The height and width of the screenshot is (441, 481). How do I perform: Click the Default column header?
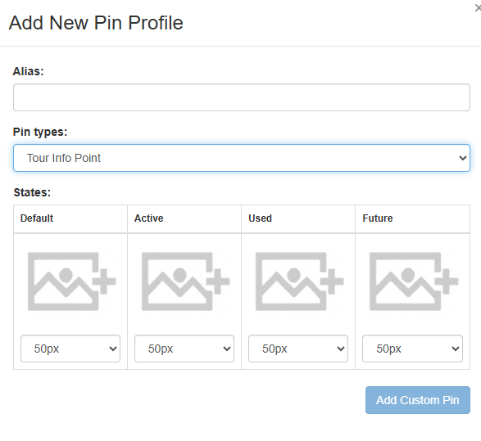coord(37,218)
